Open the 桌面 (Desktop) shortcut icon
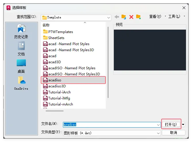The image size is (192, 142). [x=21, y=63]
